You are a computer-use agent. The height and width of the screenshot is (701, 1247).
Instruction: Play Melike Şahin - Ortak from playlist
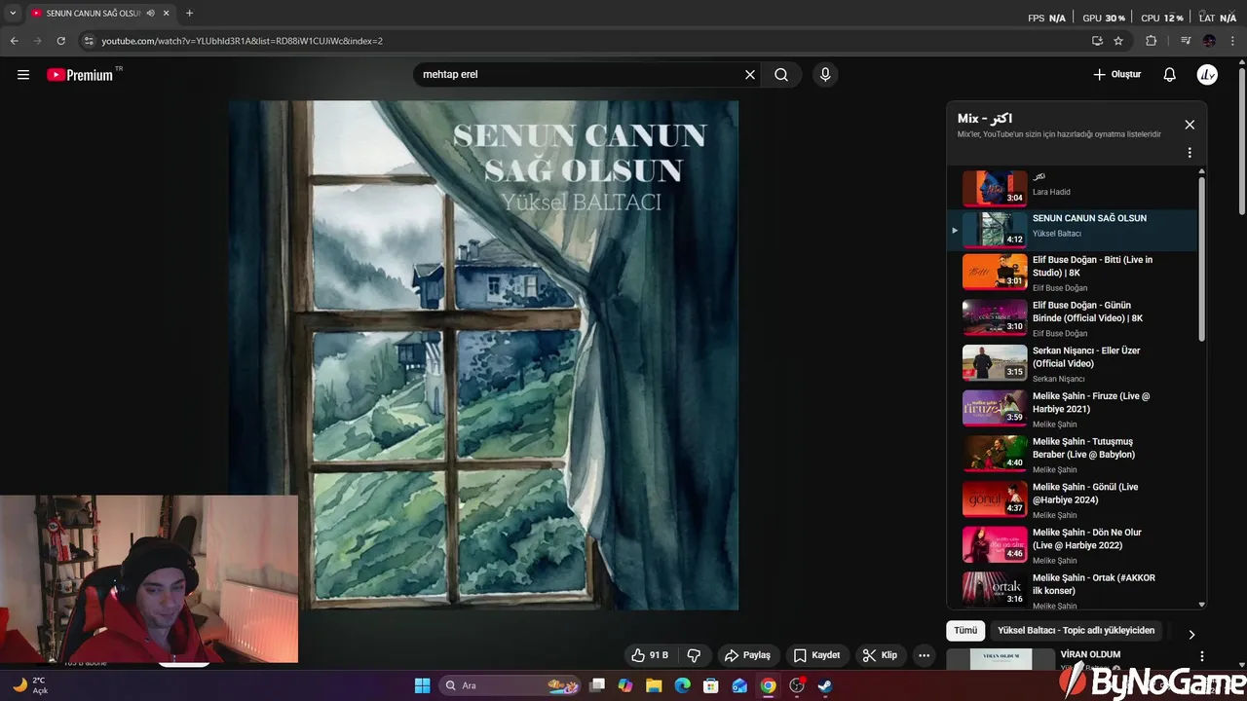(x=1073, y=590)
